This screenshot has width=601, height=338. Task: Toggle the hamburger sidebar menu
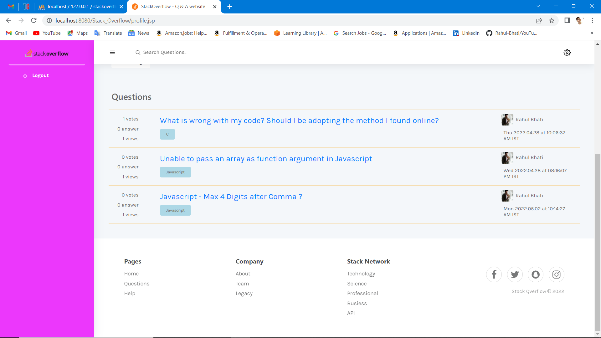tap(112, 53)
